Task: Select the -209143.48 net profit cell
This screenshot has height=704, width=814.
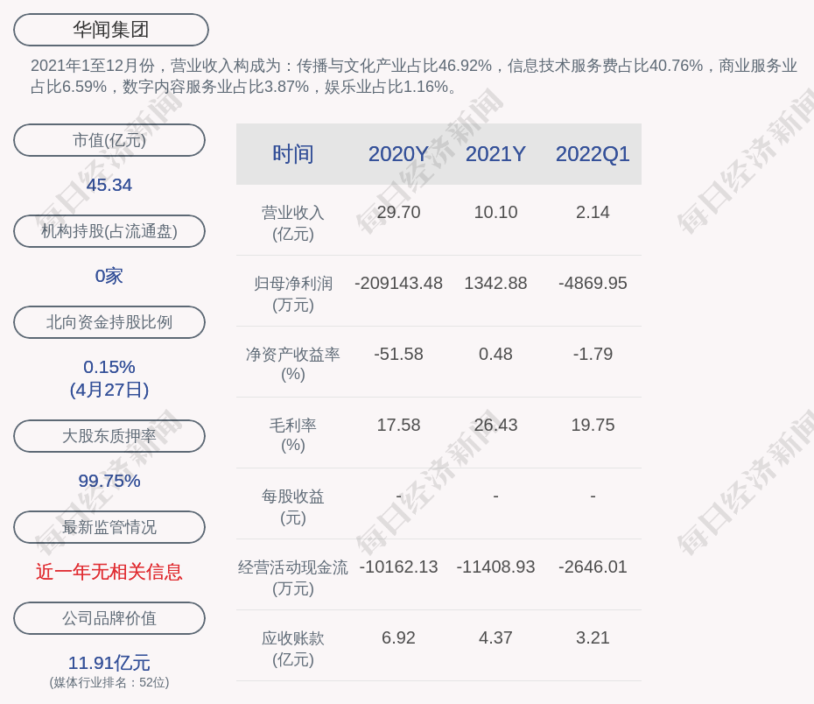Action: pyautogui.click(x=399, y=283)
